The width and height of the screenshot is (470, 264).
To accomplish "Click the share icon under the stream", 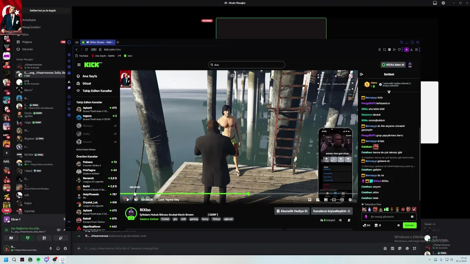I will (x=340, y=220).
